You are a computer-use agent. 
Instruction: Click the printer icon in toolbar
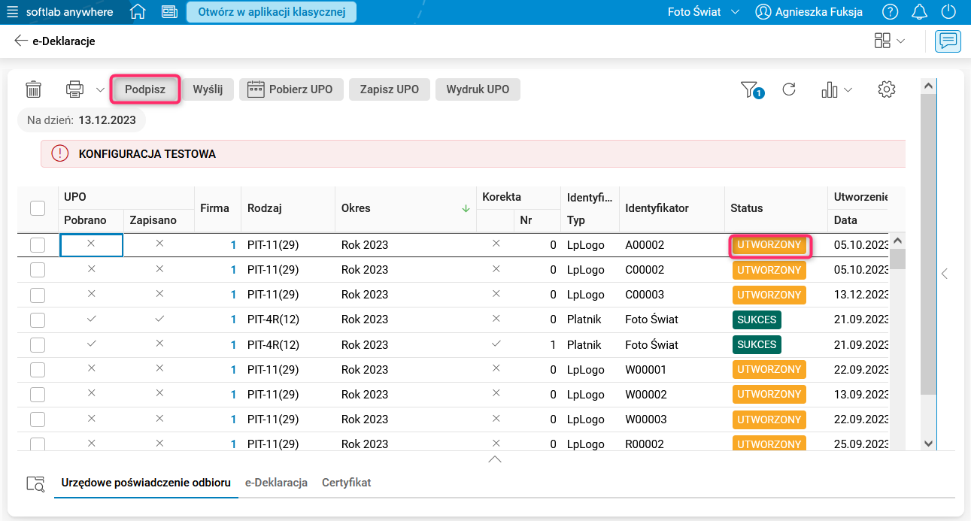click(x=75, y=89)
